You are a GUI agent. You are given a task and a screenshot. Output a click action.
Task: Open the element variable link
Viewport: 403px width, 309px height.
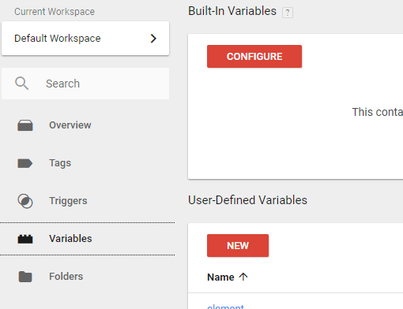pyautogui.click(x=225, y=307)
